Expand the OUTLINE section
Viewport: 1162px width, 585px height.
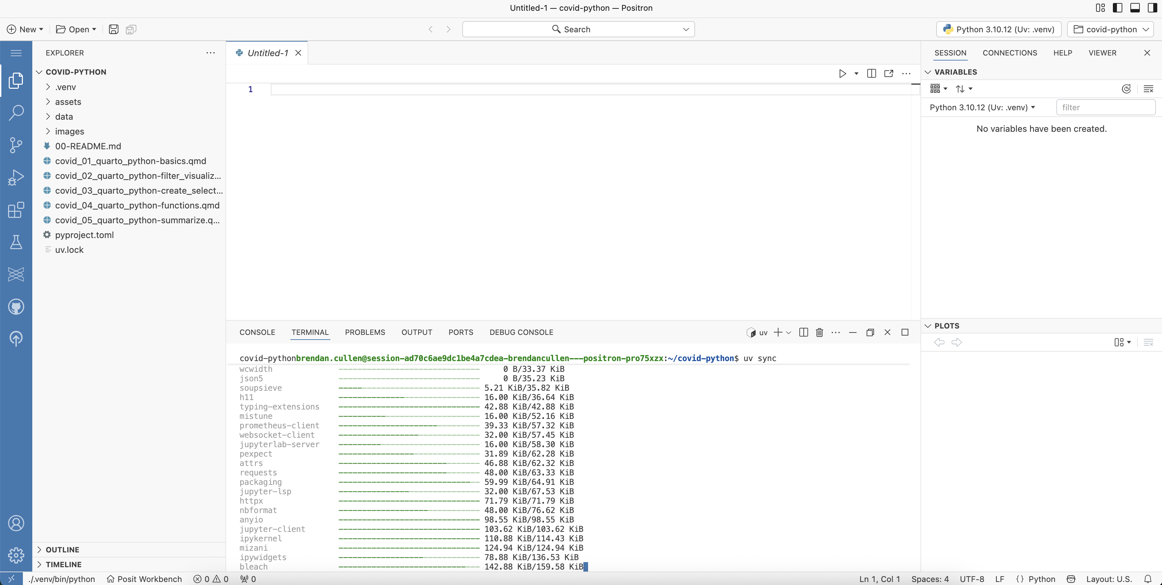point(62,549)
